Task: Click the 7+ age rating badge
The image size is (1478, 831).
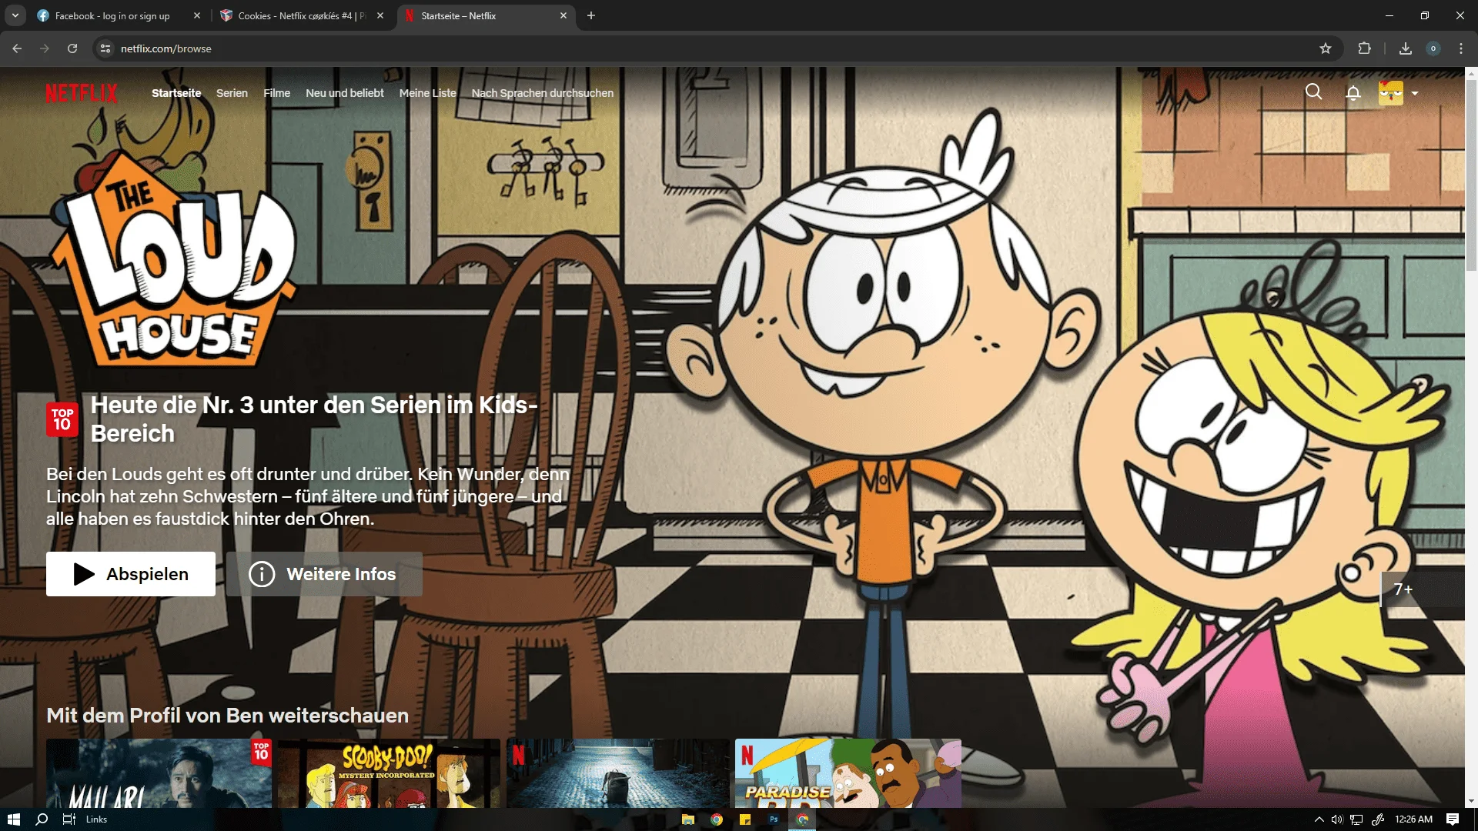Action: 1423,589
